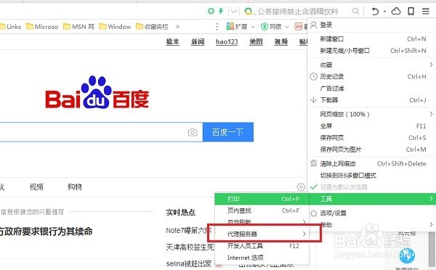Open the MSN 网 bookmark folder
Screen dimensions: 436x270
[78, 27]
